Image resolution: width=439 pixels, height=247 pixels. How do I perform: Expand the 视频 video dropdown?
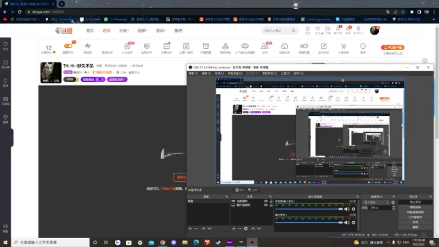(142, 31)
